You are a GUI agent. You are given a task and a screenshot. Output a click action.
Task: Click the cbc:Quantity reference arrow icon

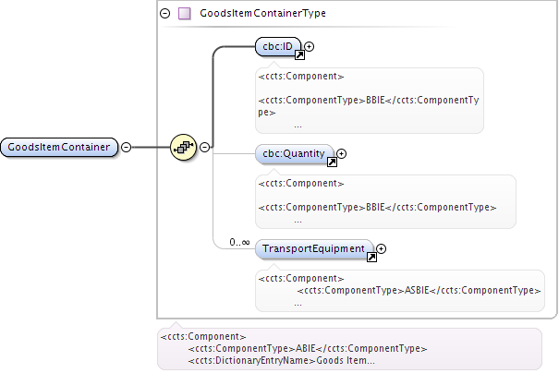330,163
